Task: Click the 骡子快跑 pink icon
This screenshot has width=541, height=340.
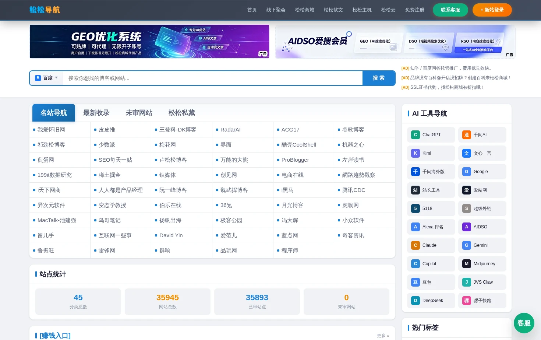Action: 467,301
